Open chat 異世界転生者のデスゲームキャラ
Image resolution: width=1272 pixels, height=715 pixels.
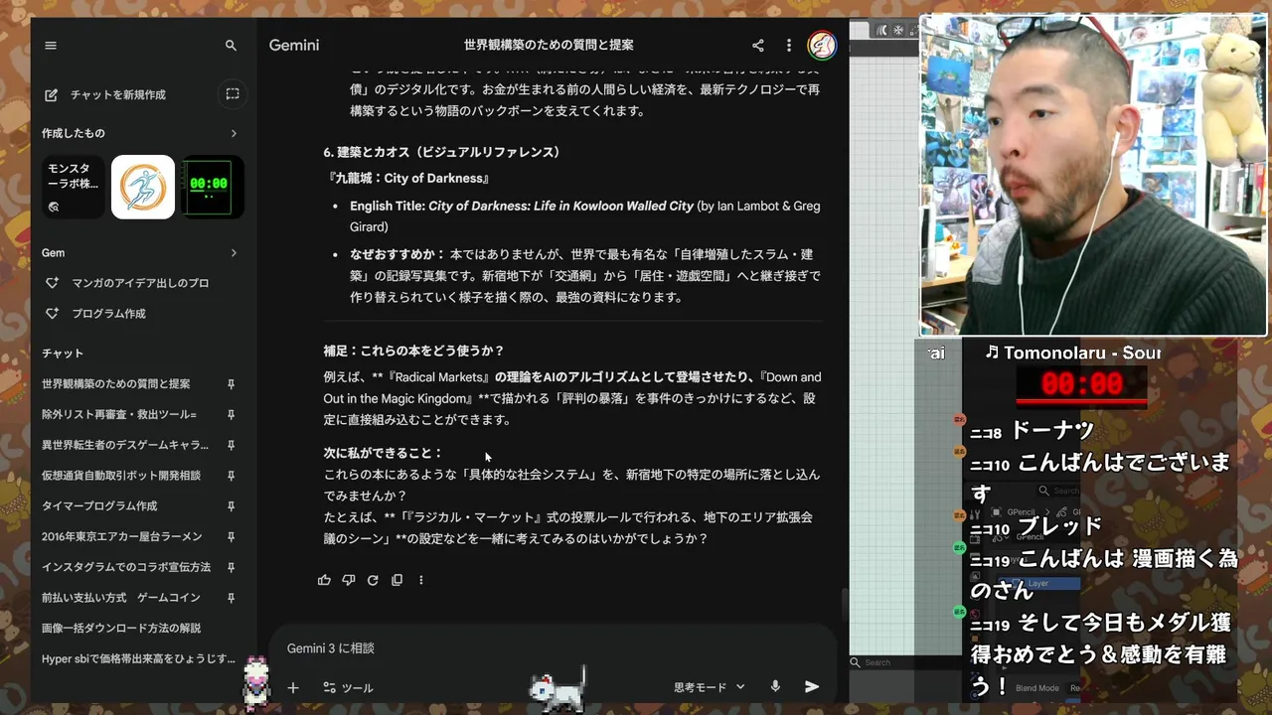click(x=125, y=445)
